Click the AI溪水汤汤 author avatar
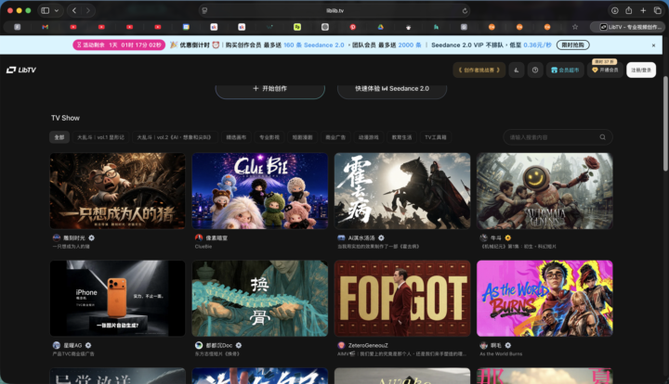This screenshot has width=669, height=384. point(341,238)
